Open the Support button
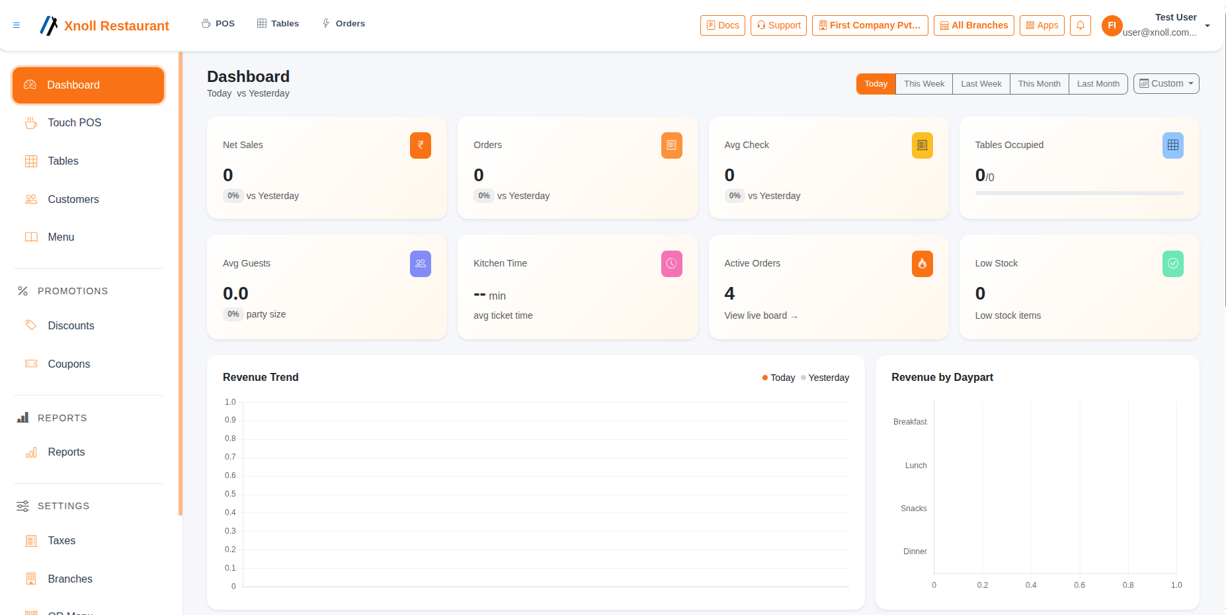Viewport: 1226px width, 615px height. click(x=778, y=25)
